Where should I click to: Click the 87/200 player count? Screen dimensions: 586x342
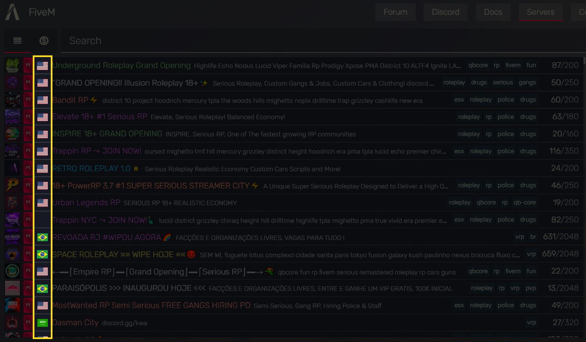coord(565,65)
